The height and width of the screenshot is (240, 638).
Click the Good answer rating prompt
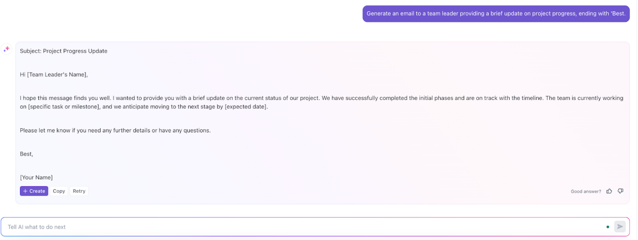point(586,191)
